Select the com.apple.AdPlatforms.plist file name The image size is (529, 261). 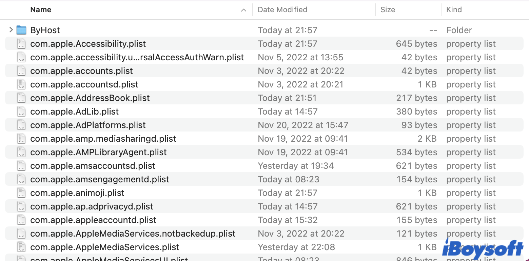pos(88,125)
